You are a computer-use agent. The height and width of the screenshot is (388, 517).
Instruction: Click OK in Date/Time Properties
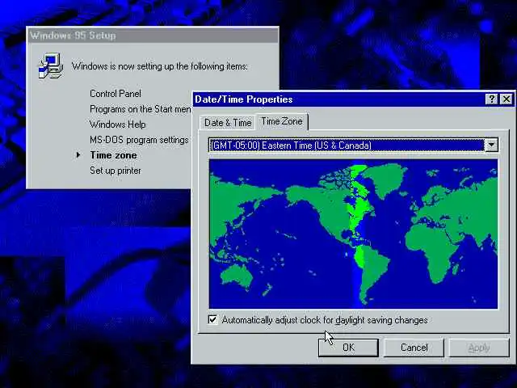tap(348, 348)
